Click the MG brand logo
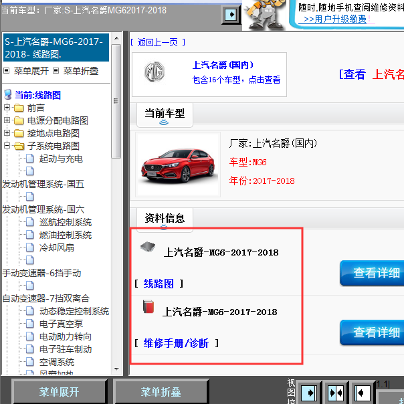404x404 pixels. point(155,72)
